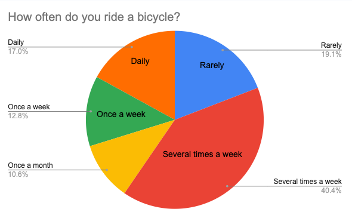This screenshot has width=352, height=218.
Task: Click the chart title about riding a bicycle
Action: (94, 17)
